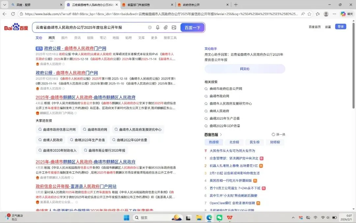Screen dimensions: 356x223
Task: Open WeChat from the taskbar
Action: [x=219, y=218]
